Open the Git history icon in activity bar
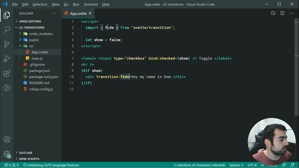 click(x=7, y=88)
